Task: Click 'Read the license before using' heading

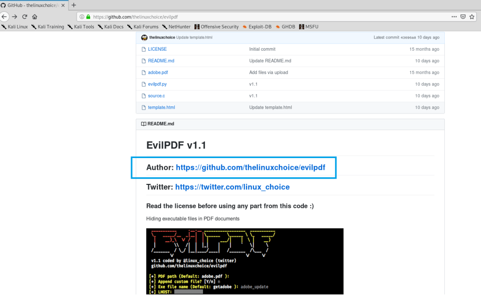Action: tap(230, 206)
